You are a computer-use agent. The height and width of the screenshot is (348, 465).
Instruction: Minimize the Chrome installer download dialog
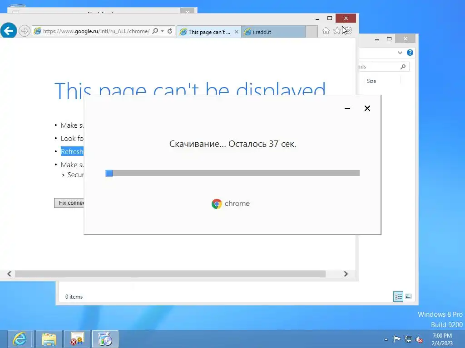tap(347, 108)
